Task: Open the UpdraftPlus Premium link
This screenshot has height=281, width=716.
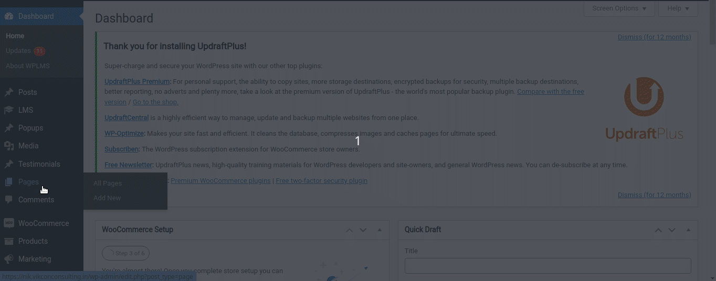Action: point(137,82)
